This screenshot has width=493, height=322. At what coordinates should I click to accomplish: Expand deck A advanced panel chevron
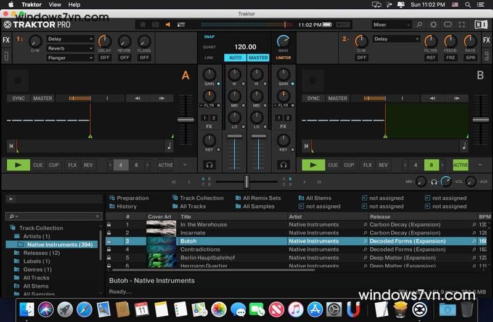[185, 165]
